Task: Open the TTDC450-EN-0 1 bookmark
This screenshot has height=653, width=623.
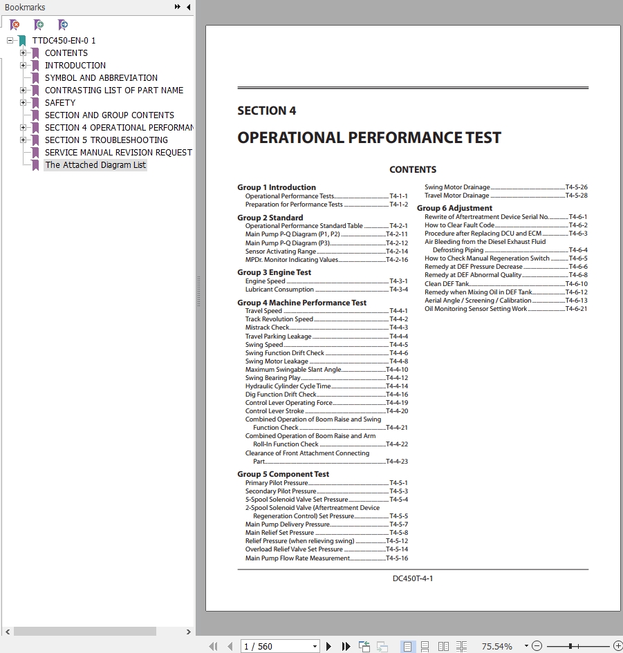Action: click(x=64, y=40)
